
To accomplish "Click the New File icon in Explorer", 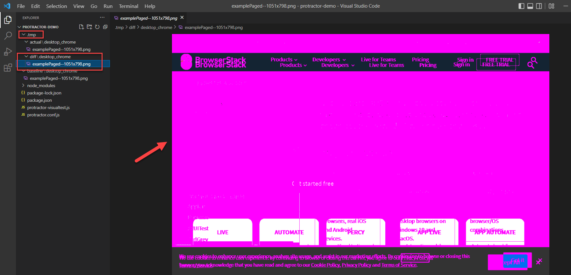I will point(82,27).
